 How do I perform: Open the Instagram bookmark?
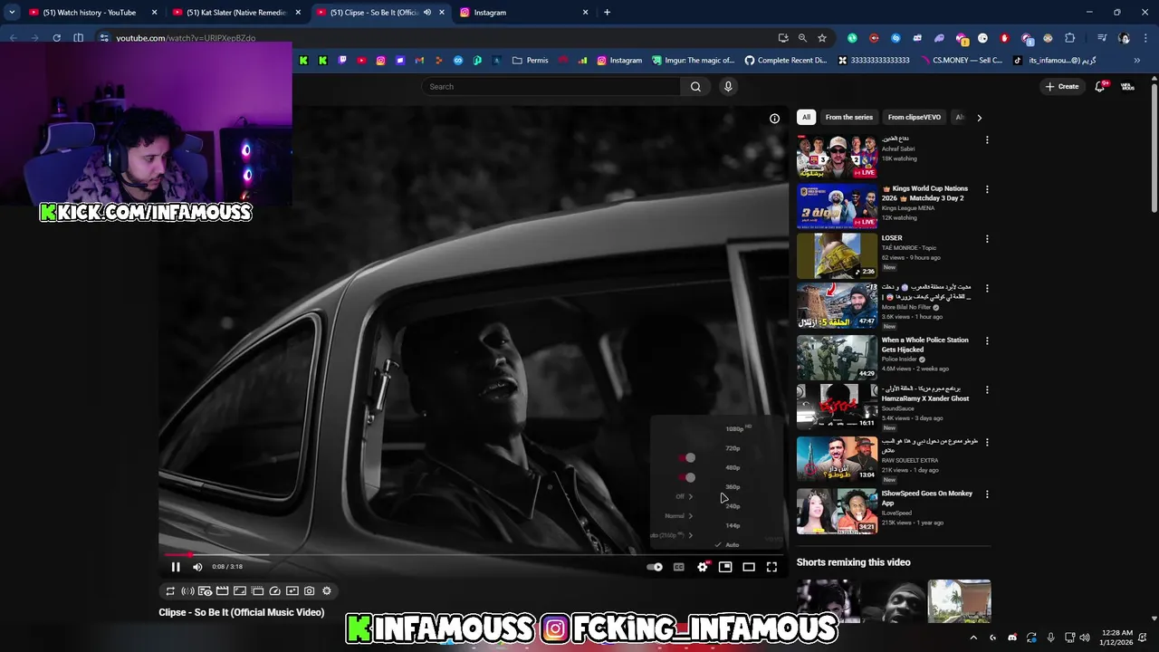coord(618,61)
